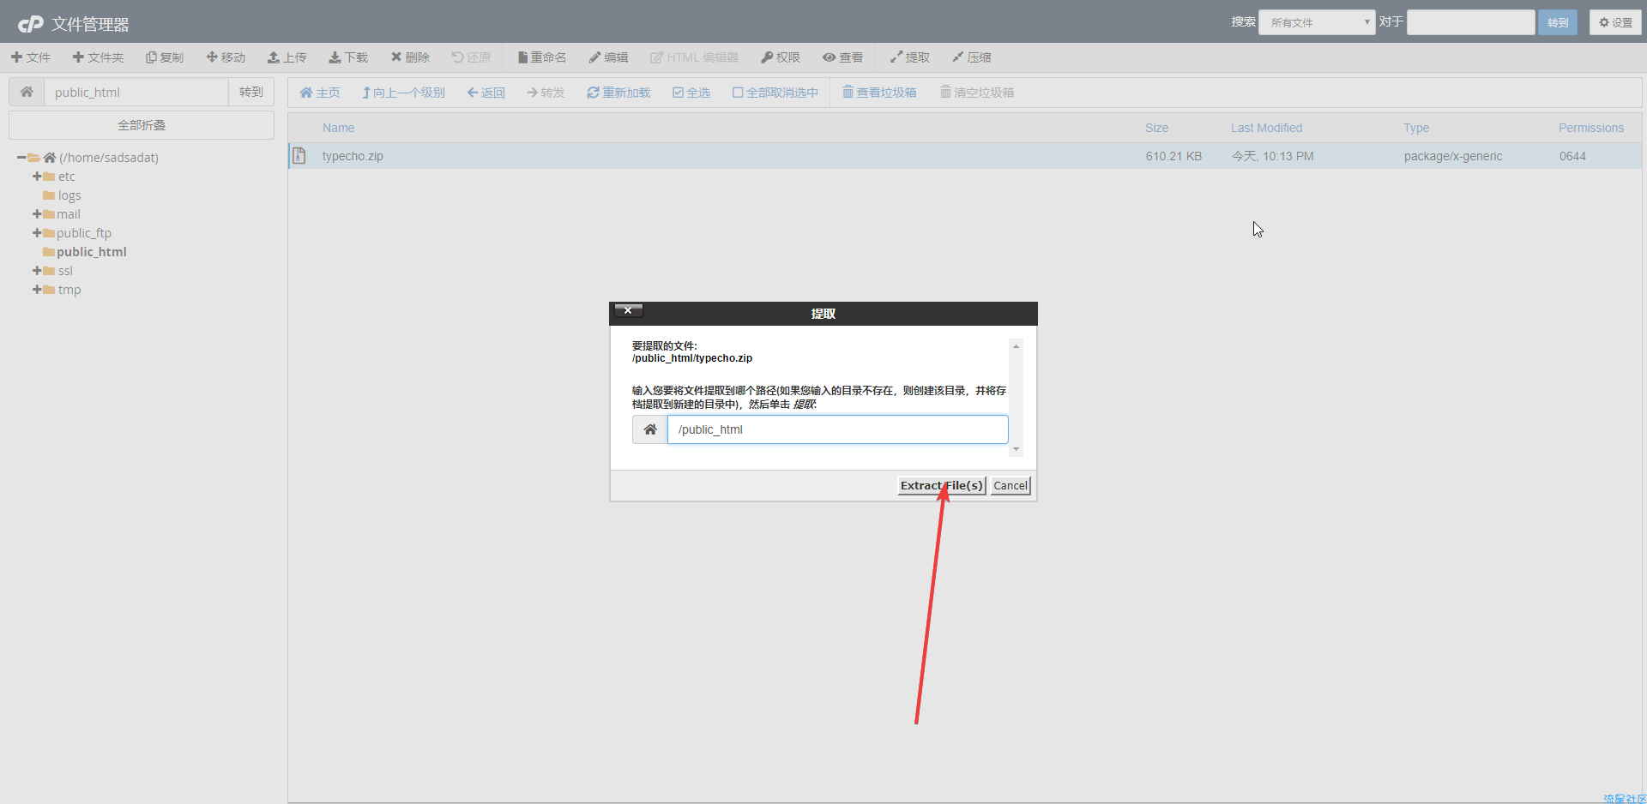This screenshot has width=1647, height=804.
Task: Sort by Permissions column header
Action: pyautogui.click(x=1591, y=128)
